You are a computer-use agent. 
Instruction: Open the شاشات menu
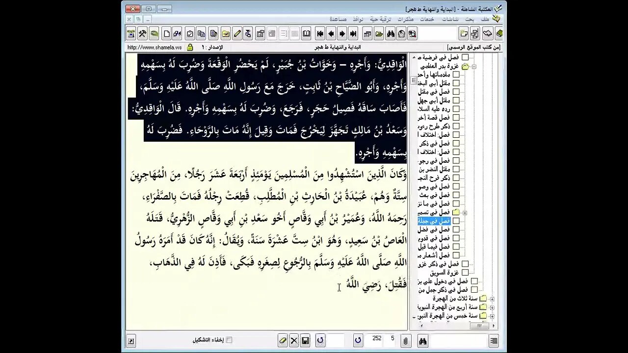(x=450, y=19)
